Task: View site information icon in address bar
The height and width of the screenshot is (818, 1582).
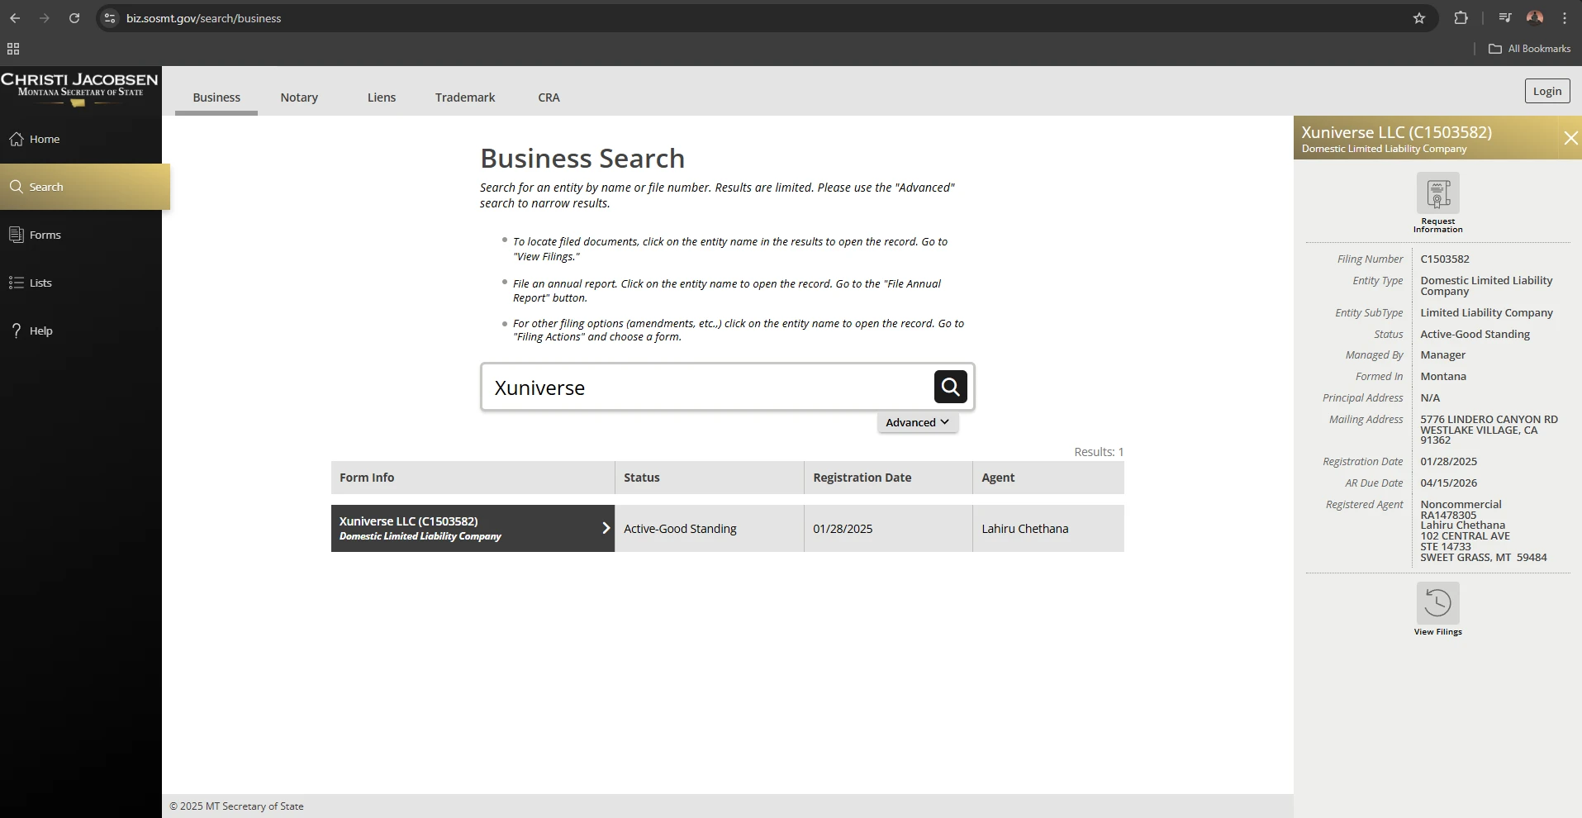Action: click(x=110, y=18)
